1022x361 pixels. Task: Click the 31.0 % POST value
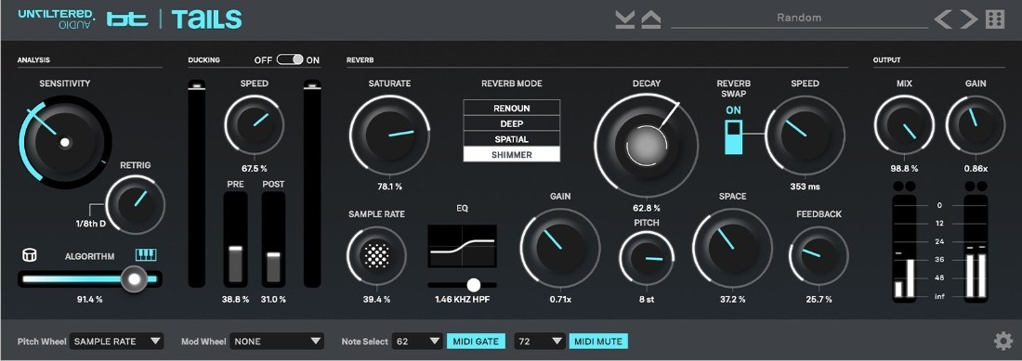click(x=274, y=299)
